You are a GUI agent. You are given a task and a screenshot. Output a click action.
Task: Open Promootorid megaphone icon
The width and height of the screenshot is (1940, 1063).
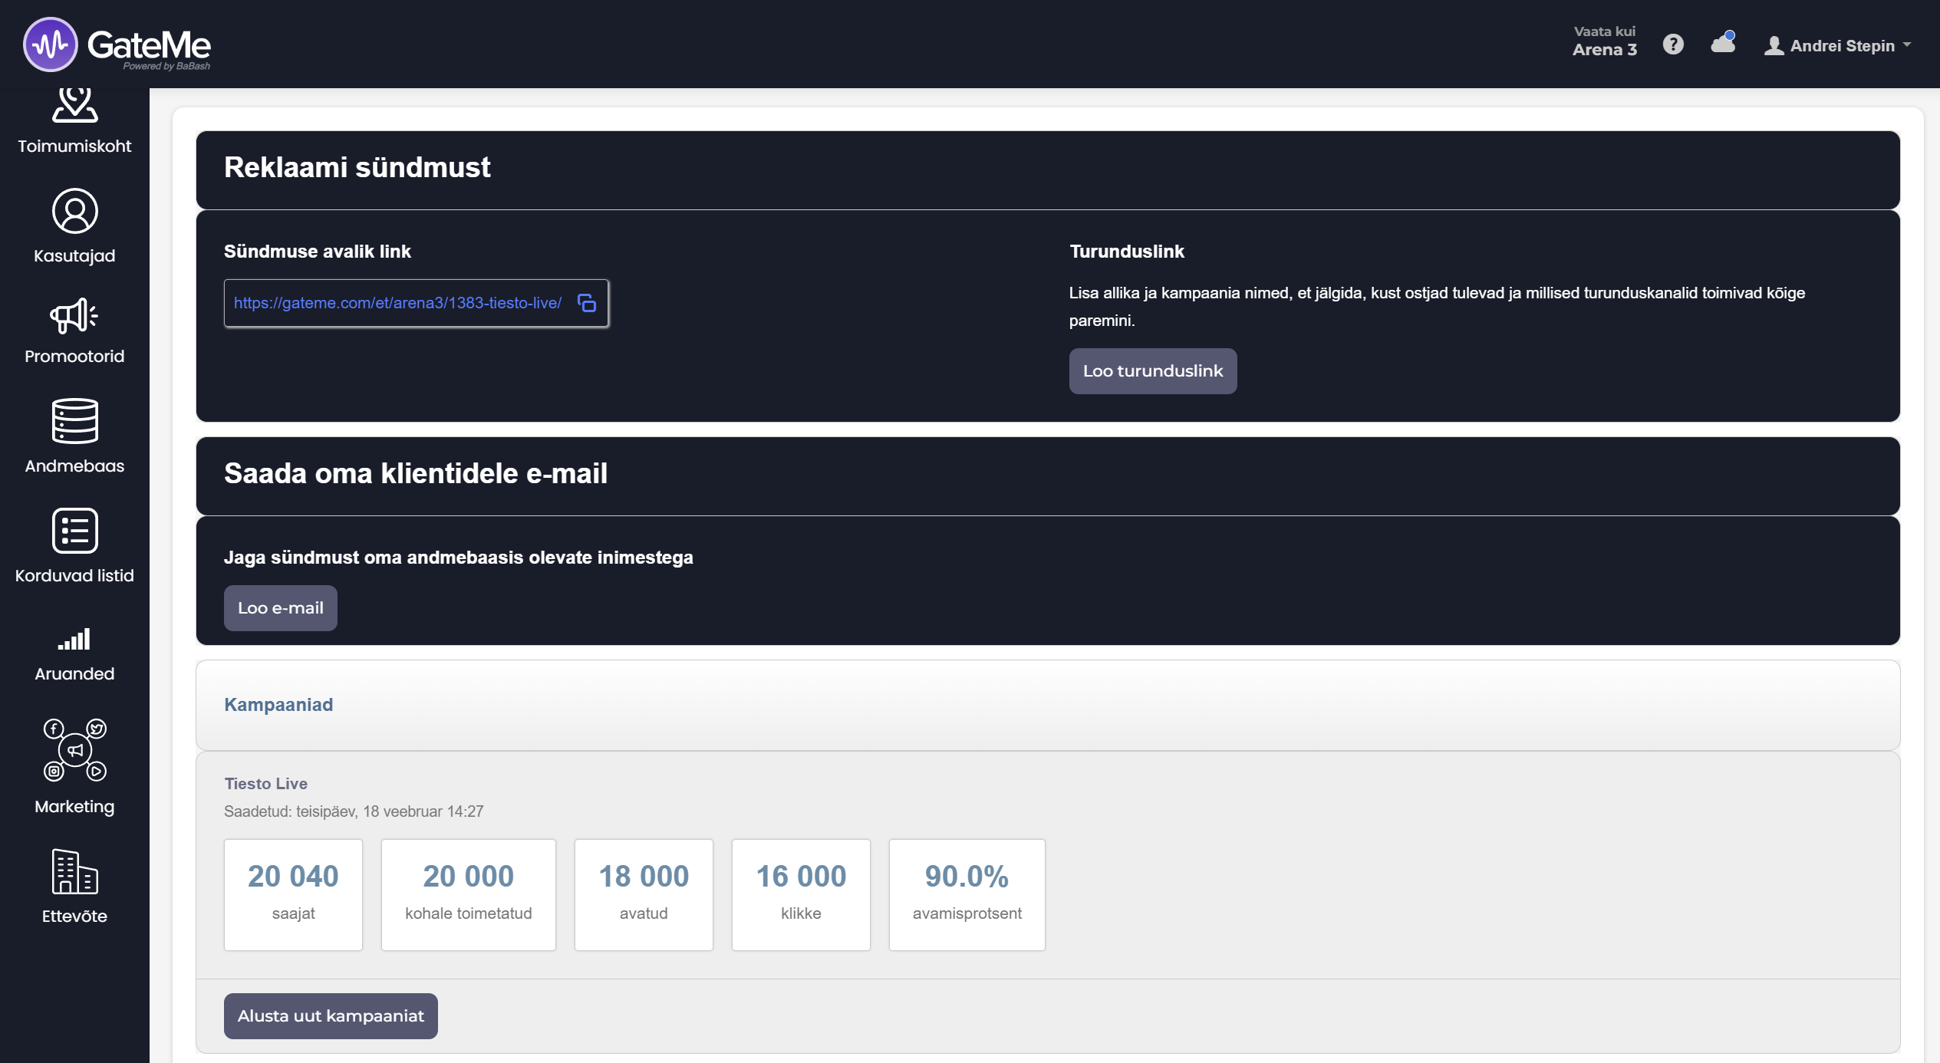(74, 316)
